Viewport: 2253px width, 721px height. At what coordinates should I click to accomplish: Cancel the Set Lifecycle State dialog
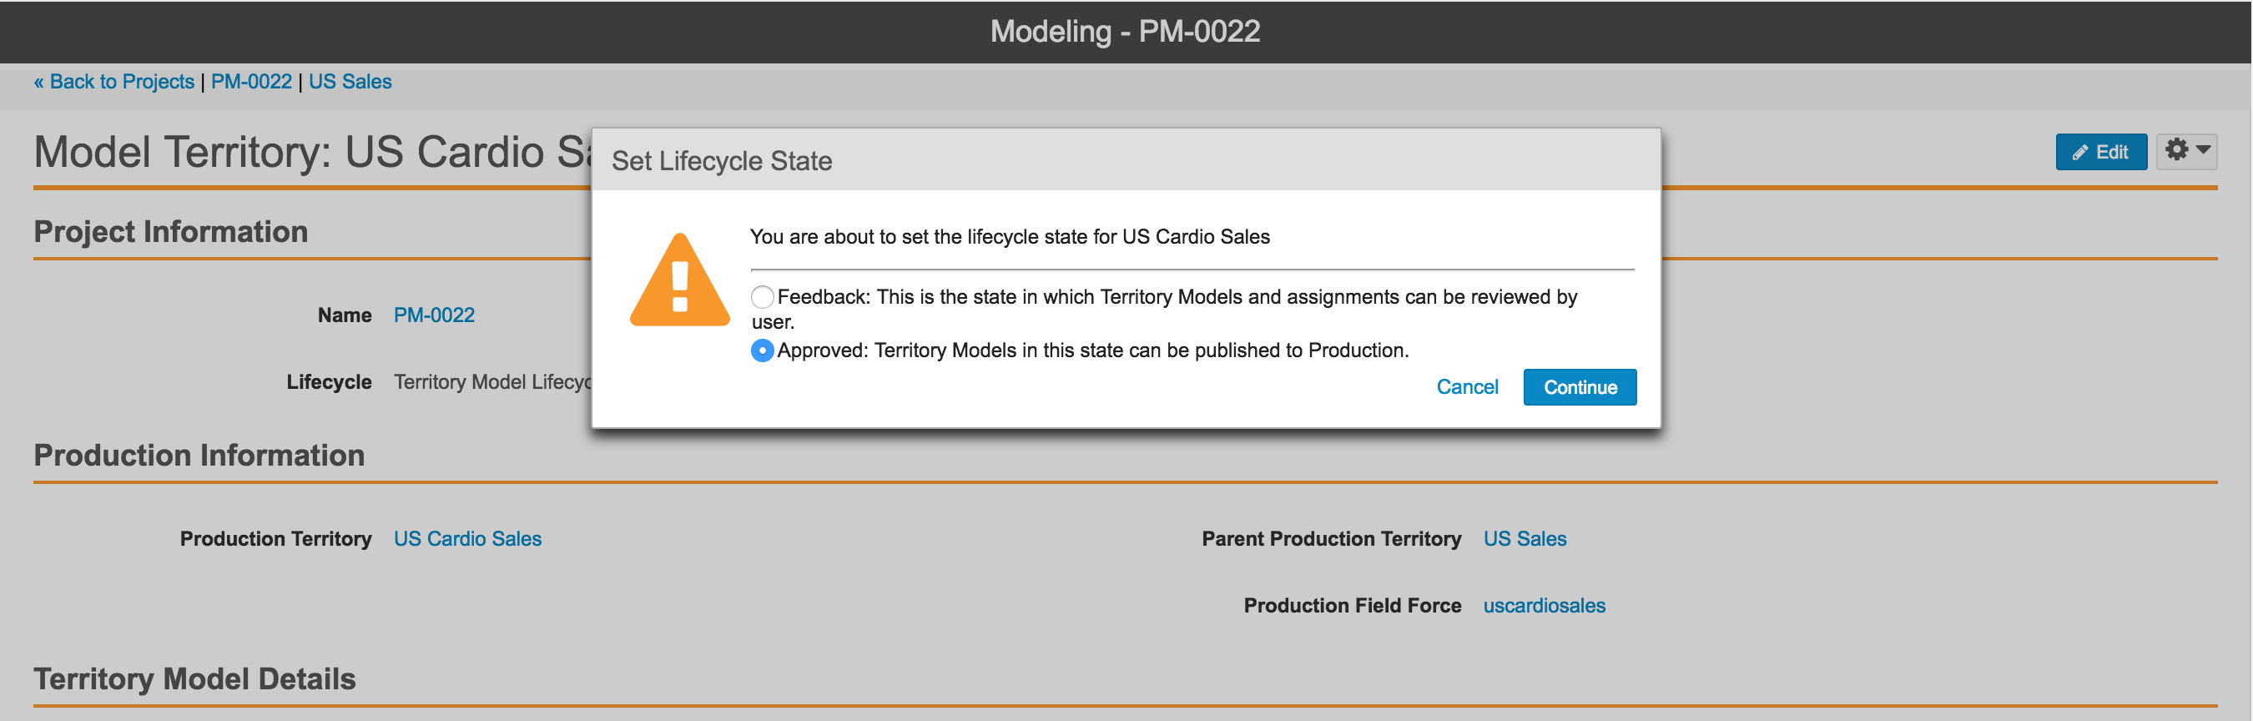point(1467,386)
